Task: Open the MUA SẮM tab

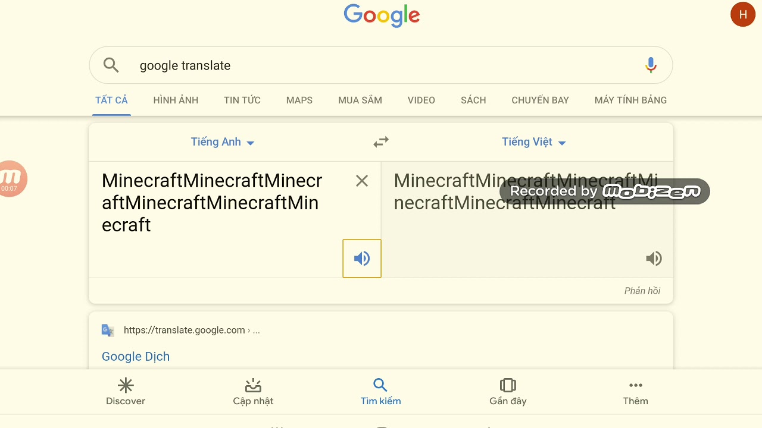Action: pos(360,100)
